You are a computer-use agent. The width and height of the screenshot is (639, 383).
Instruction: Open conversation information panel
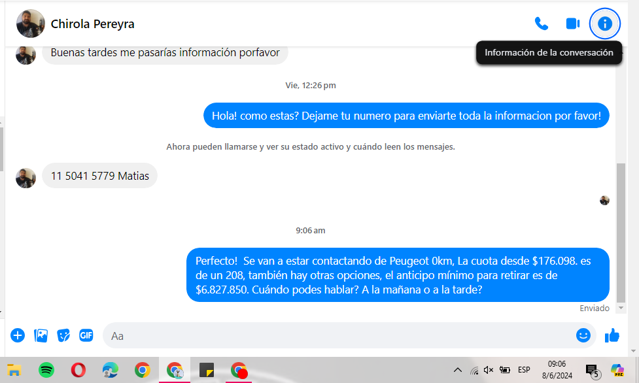point(605,24)
